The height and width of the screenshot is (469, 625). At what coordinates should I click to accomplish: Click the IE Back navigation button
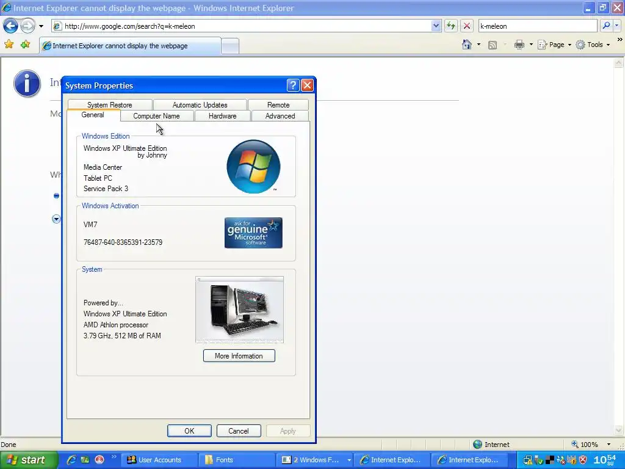(10, 26)
